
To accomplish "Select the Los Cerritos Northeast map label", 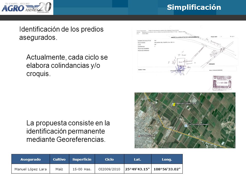I will click(x=198, y=124).
